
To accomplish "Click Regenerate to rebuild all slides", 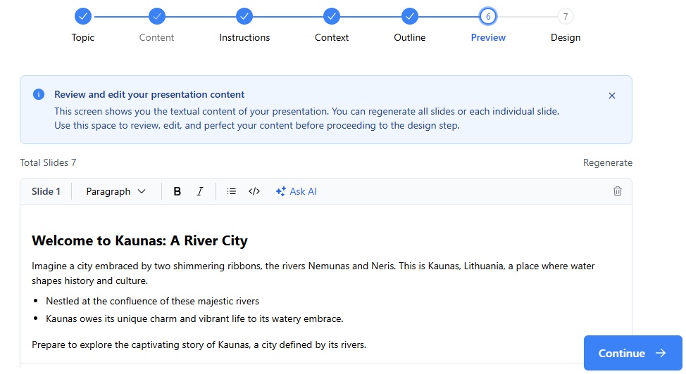I will click(x=607, y=163).
